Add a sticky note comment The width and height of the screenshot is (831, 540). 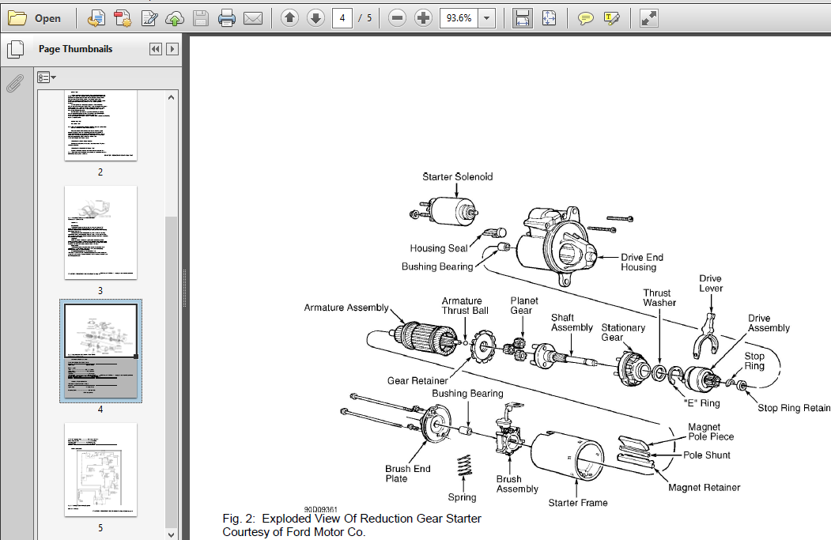click(585, 18)
